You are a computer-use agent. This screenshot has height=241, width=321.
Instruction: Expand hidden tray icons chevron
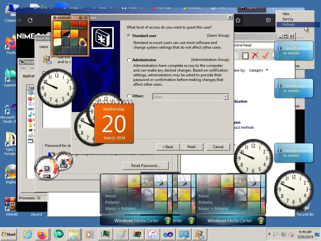(x=269, y=234)
